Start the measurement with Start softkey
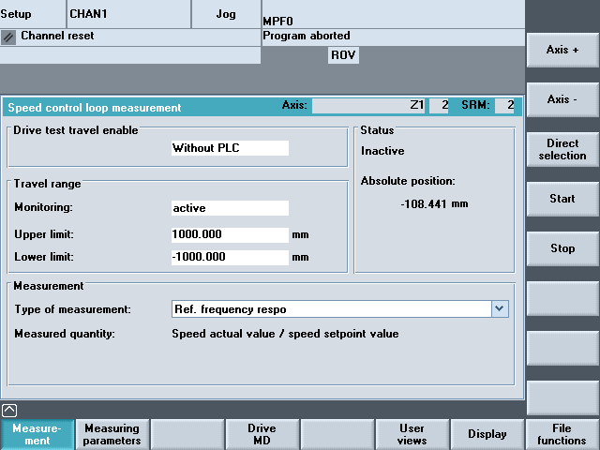Screen dimensions: 600x450 (562, 199)
